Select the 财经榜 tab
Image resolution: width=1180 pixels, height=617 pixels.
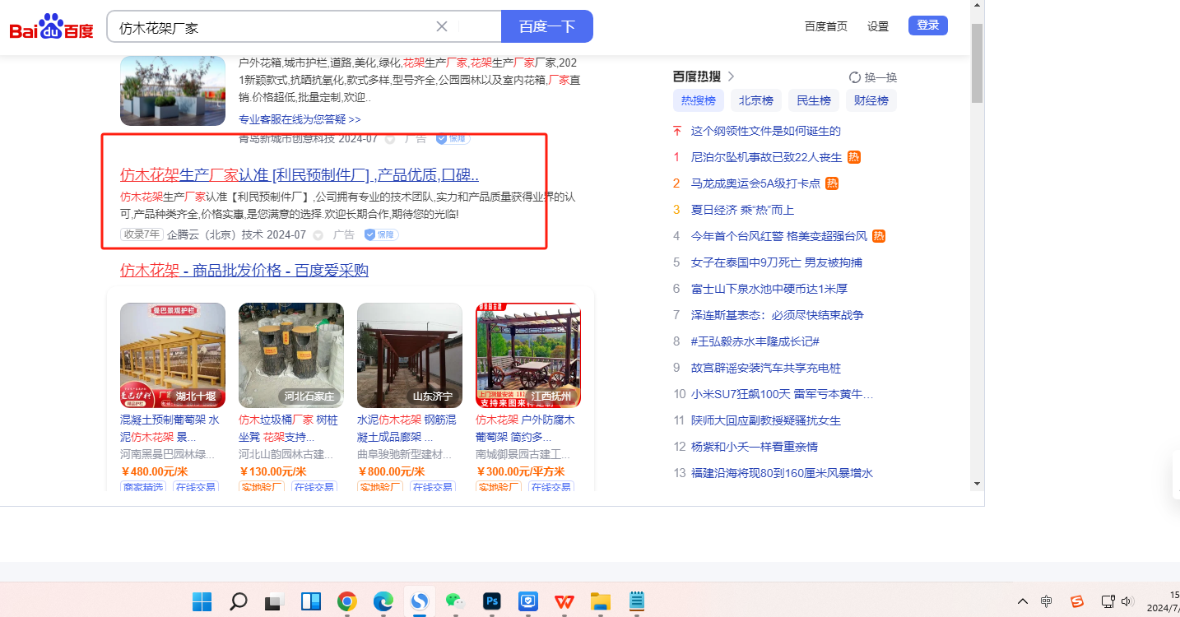point(871,100)
